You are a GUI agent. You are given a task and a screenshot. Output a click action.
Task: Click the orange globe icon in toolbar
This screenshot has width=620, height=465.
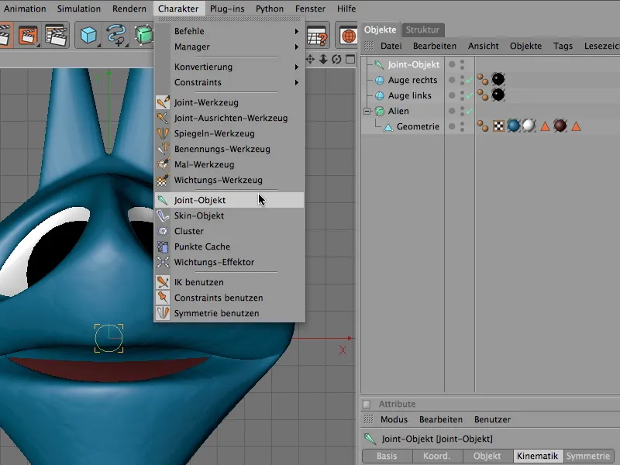click(348, 36)
